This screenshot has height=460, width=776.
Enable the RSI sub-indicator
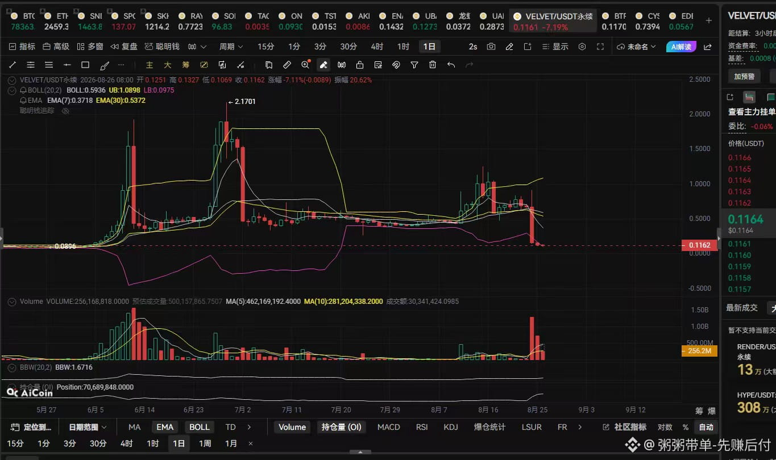pyautogui.click(x=422, y=427)
